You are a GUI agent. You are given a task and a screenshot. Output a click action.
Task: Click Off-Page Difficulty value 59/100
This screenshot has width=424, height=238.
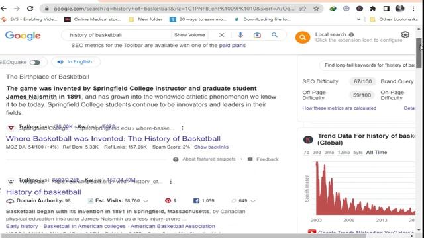(362, 95)
